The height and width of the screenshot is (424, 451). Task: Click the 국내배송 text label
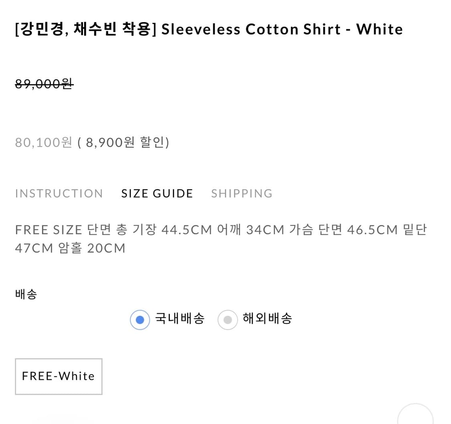point(180,319)
